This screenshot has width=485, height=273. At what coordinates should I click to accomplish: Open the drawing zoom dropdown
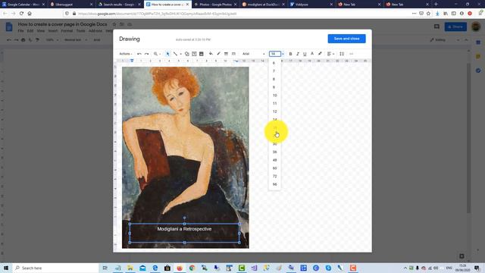click(157, 54)
